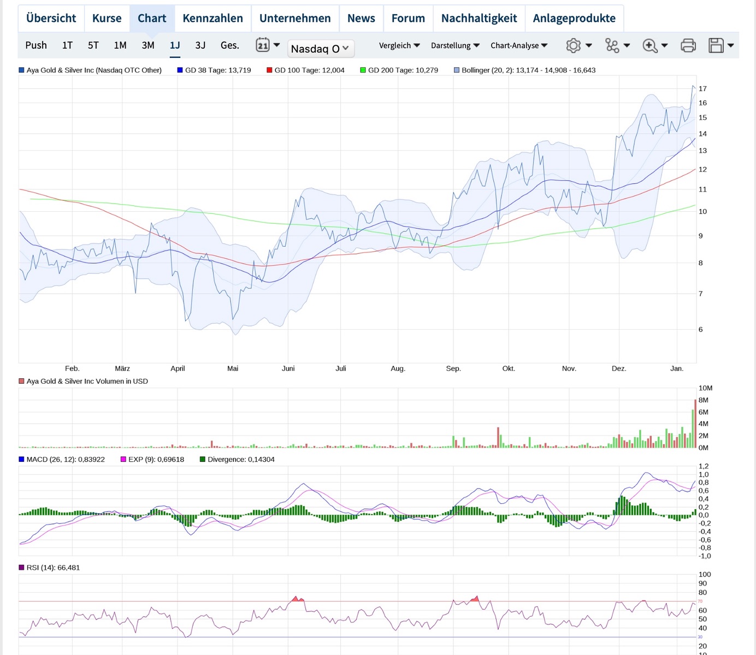
Task: Open chart settings gear icon
Action: point(574,45)
